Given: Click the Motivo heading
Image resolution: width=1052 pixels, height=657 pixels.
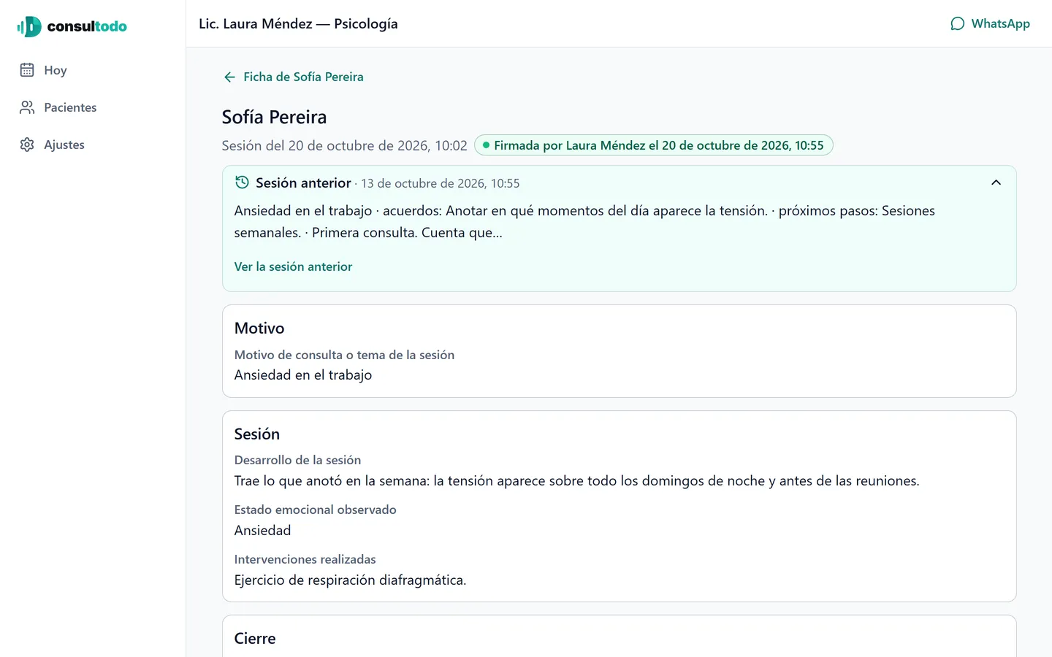Looking at the screenshot, I should pyautogui.click(x=259, y=328).
